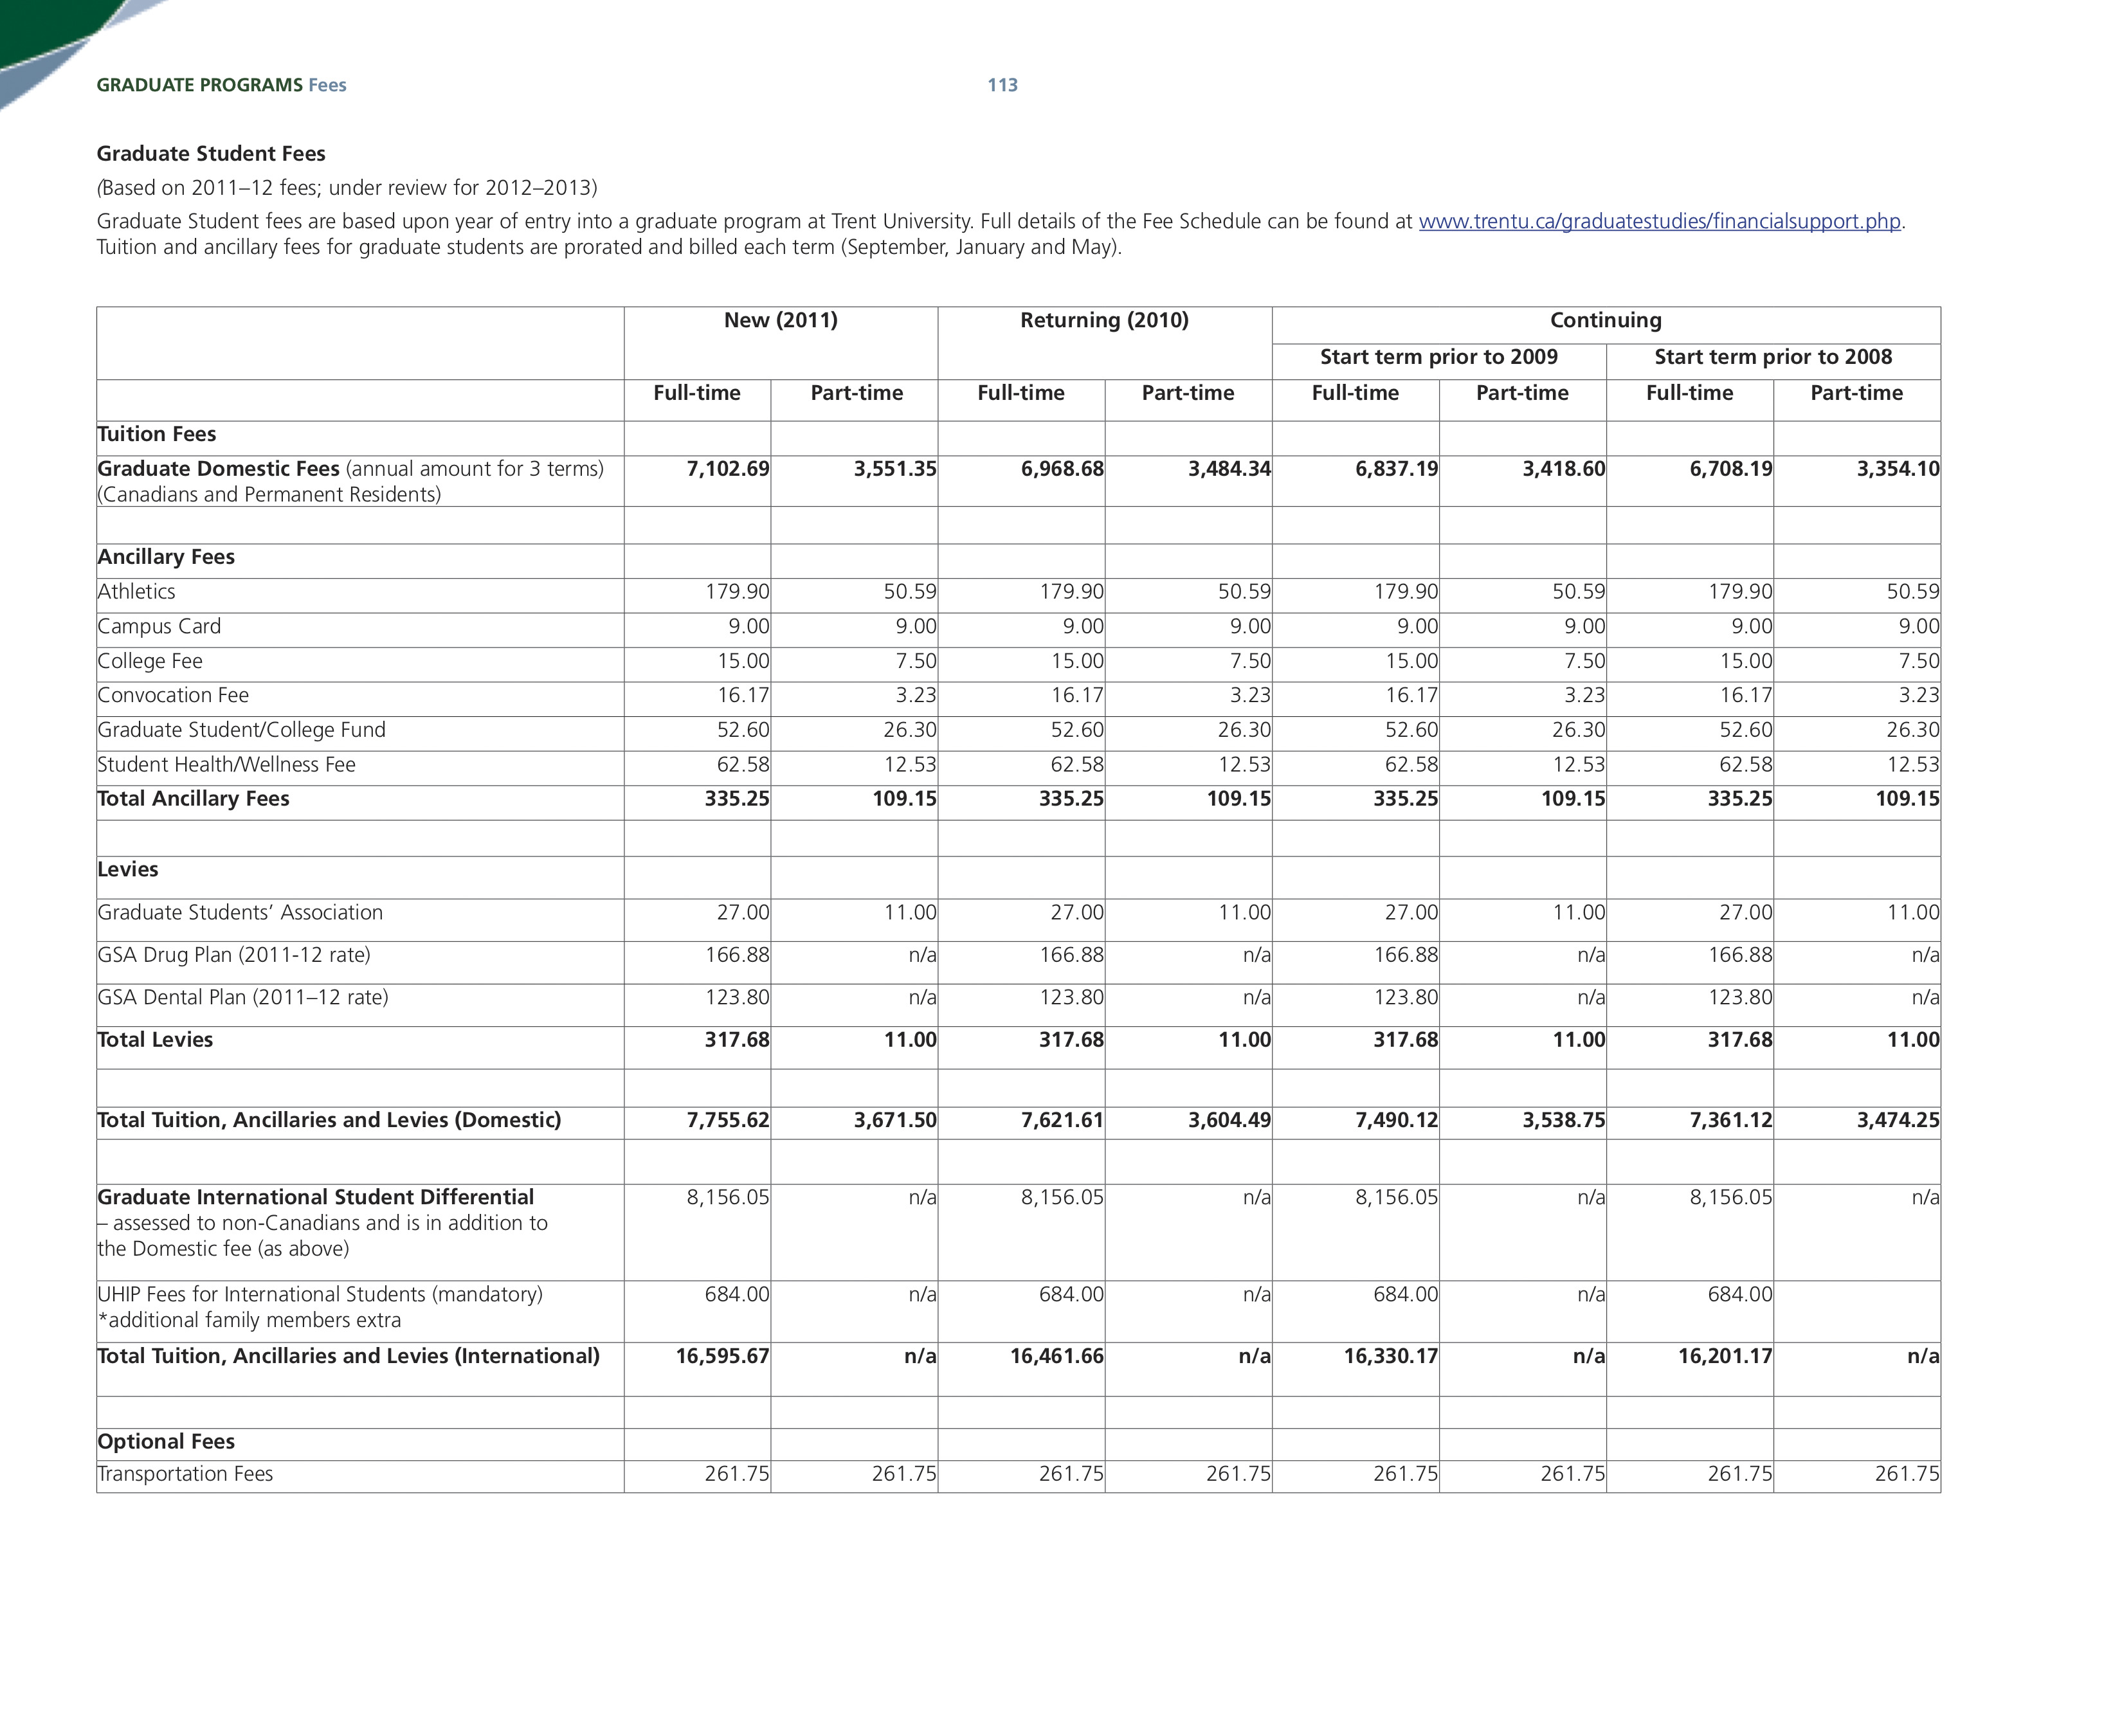This screenshot has width=2122, height=1736.
Task: Select the domestic total 7,490.12
Action: click(1396, 1120)
